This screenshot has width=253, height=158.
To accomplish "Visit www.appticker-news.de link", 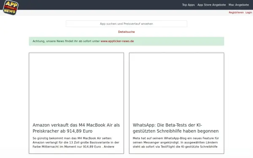I will click(x=117, y=41).
